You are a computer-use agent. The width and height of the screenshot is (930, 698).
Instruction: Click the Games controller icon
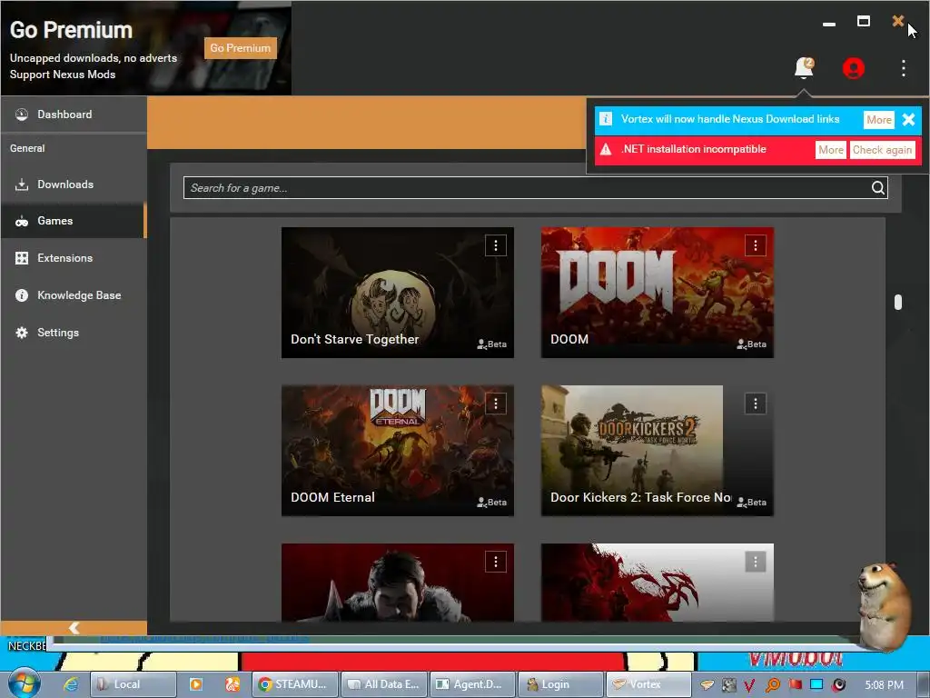coord(22,222)
